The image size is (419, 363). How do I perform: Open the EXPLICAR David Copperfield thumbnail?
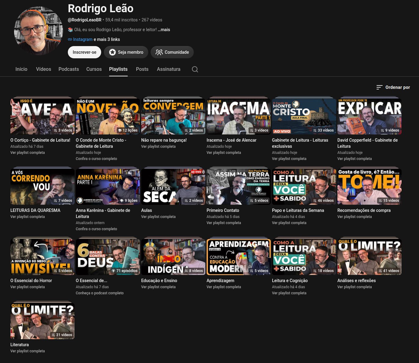pyautogui.click(x=369, y=116)
